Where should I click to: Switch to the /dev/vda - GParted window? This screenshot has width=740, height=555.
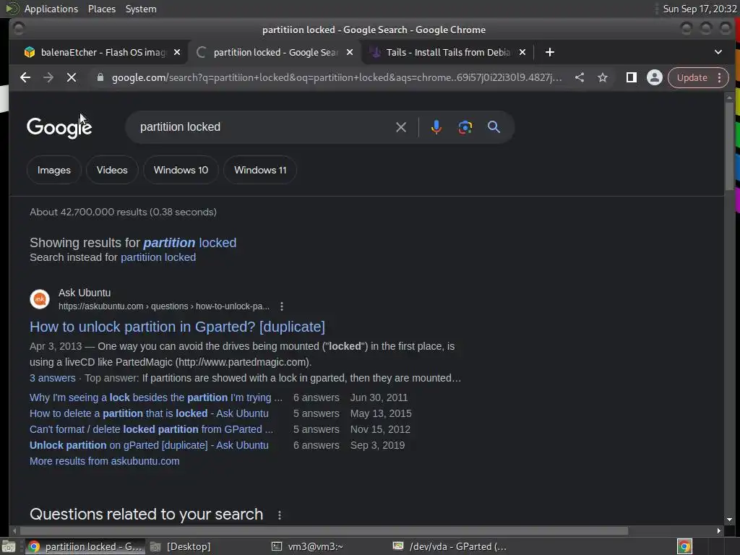(449, 546)
